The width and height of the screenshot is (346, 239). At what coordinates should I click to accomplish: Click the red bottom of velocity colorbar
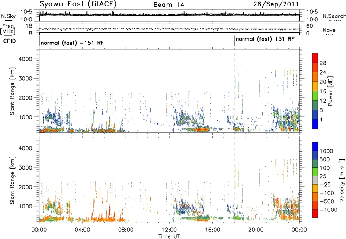[x=315, y=214]
